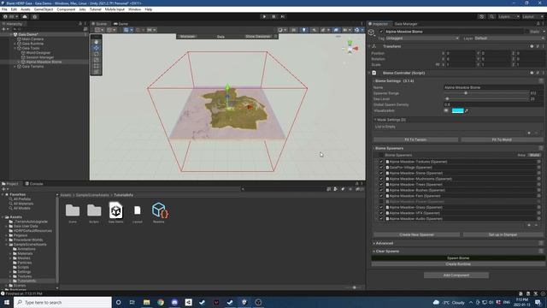Select the Transform tool in Scene toolbar

pyautogui.click(x=97, y=72)
